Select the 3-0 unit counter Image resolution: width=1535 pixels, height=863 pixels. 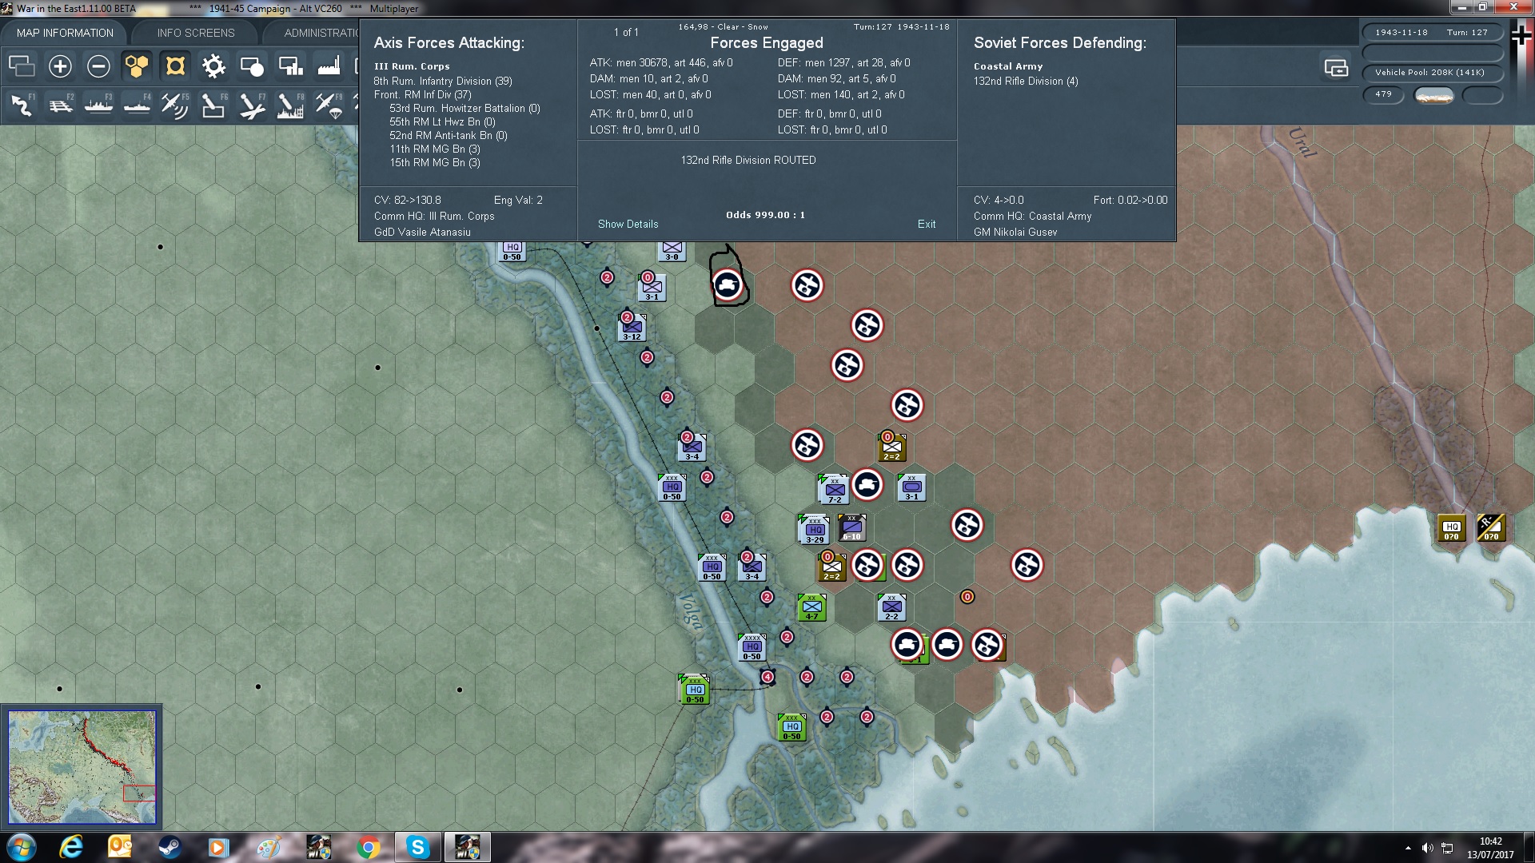point(672,251)
